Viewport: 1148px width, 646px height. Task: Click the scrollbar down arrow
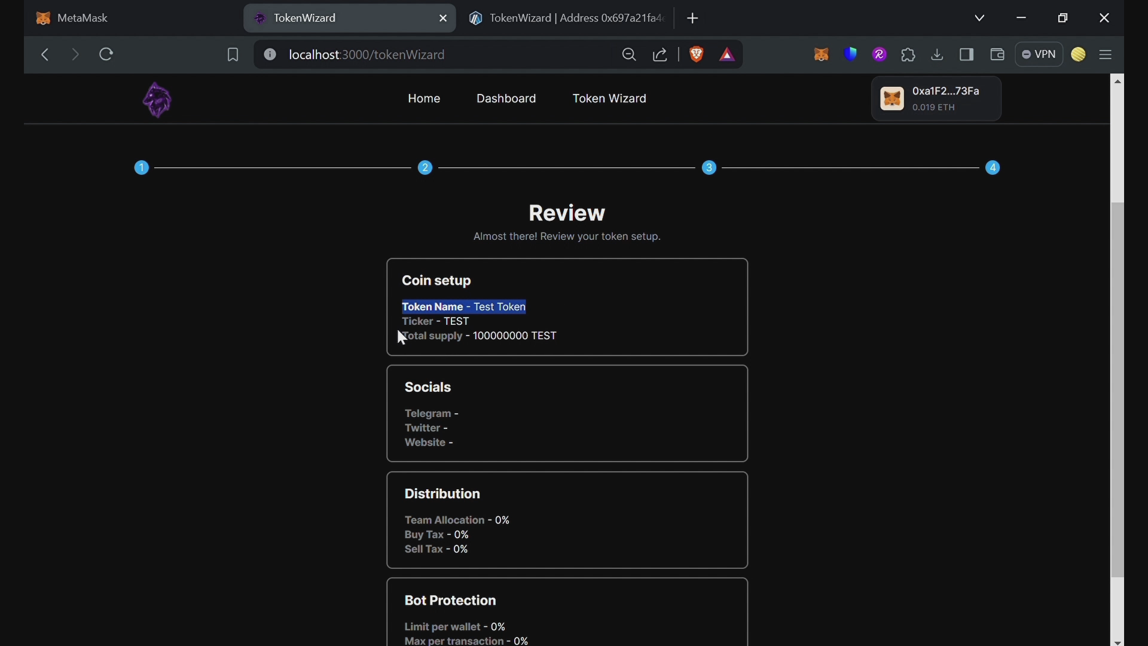pyautogui.click(x=1118, y=642)
